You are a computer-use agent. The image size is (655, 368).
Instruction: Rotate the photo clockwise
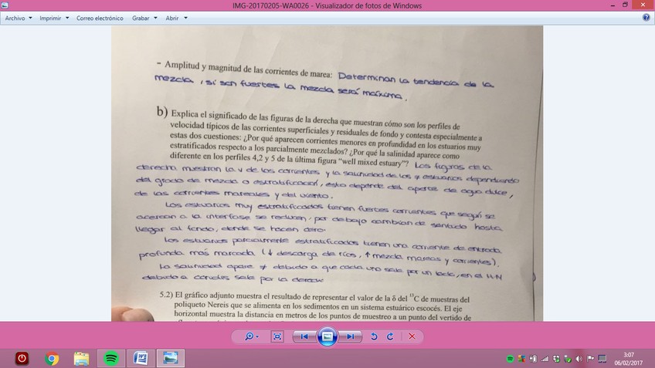click(390, 336)
